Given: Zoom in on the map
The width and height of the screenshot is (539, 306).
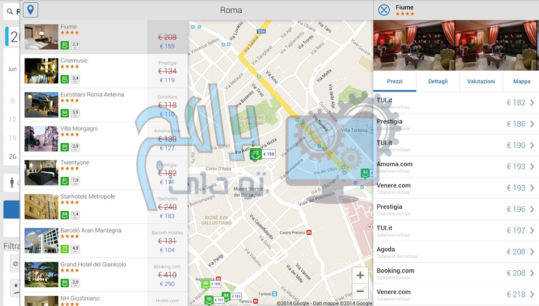Looking at the screenshot, I should pyautogui.click(x=360, y=275).
